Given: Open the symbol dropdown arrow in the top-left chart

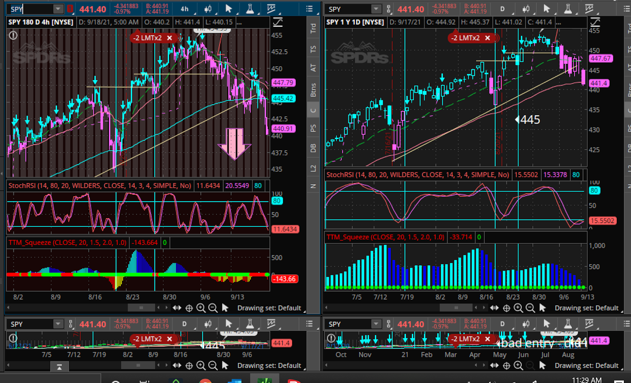Looking at the screenshot, I should tap(58, 9).
